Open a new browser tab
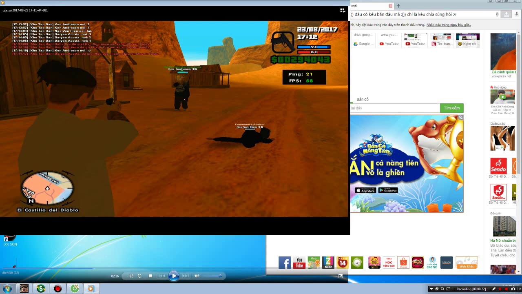 pos(398,6)
